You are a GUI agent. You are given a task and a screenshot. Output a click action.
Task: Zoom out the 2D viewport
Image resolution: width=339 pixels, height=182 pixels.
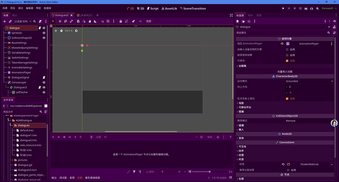(61, 30)
